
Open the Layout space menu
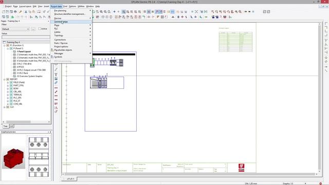click(x=25, y=7)
